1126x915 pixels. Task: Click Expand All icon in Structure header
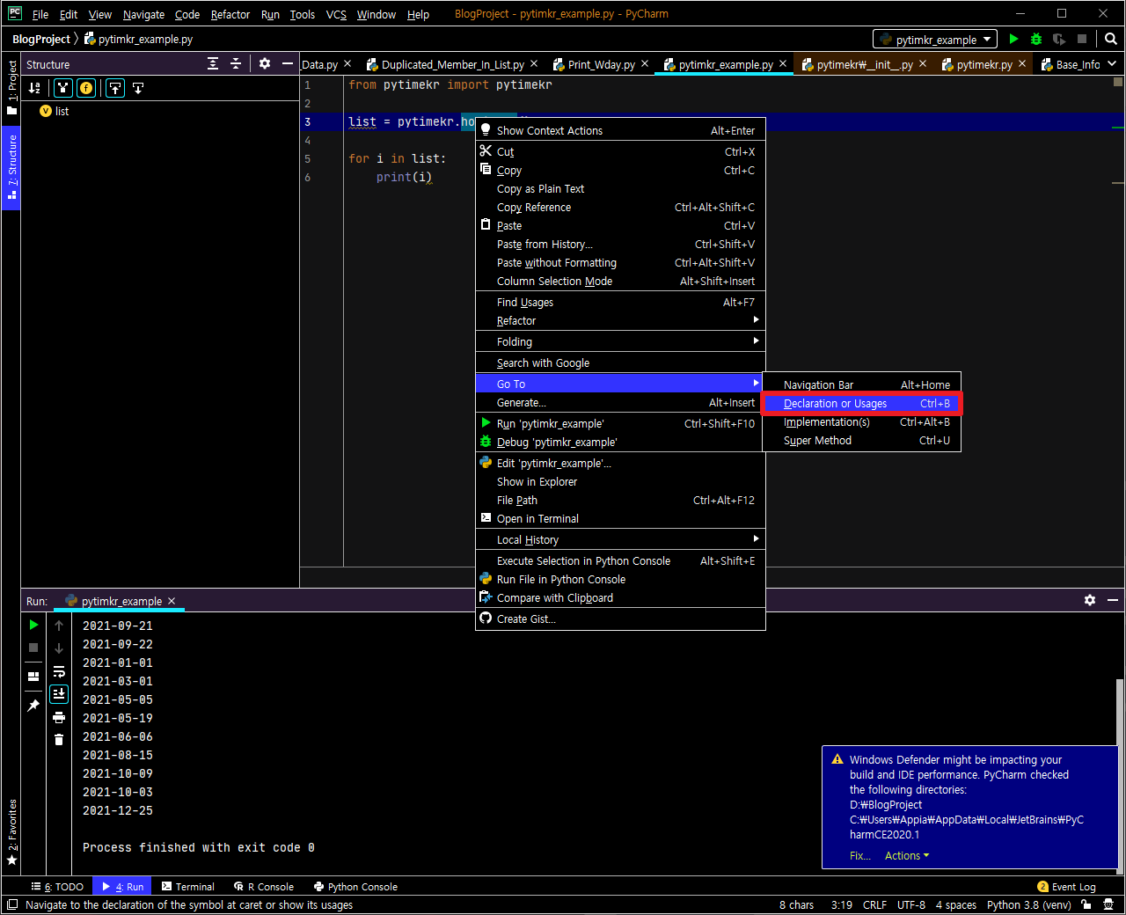213,63
